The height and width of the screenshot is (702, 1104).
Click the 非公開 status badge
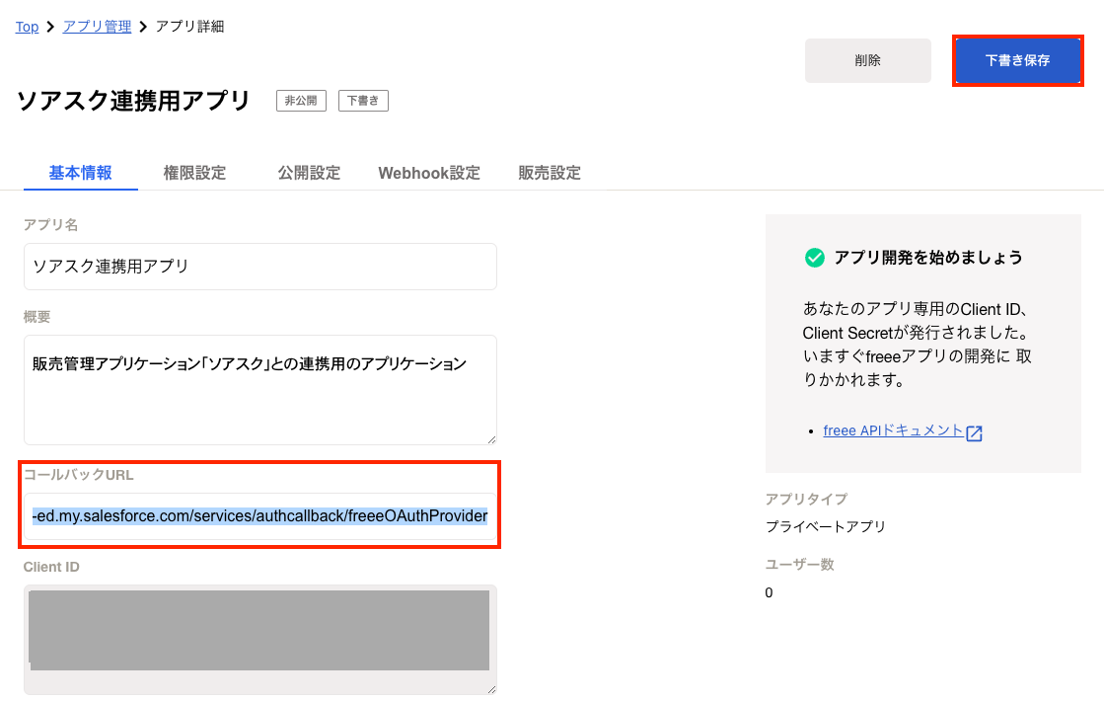tap(301, 101)
